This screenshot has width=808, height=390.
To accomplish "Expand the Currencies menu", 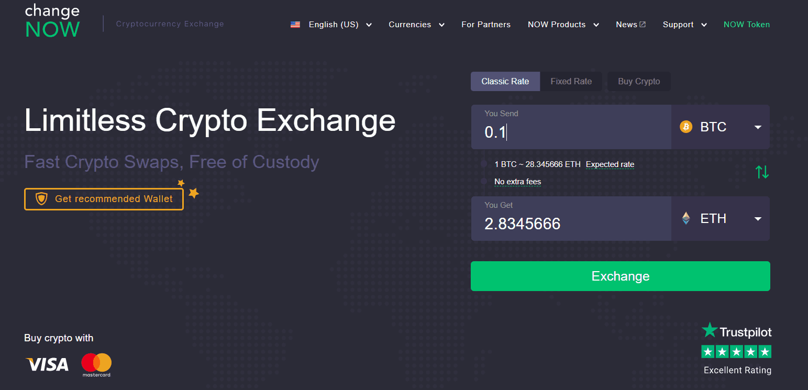I will tap(416, 25).
